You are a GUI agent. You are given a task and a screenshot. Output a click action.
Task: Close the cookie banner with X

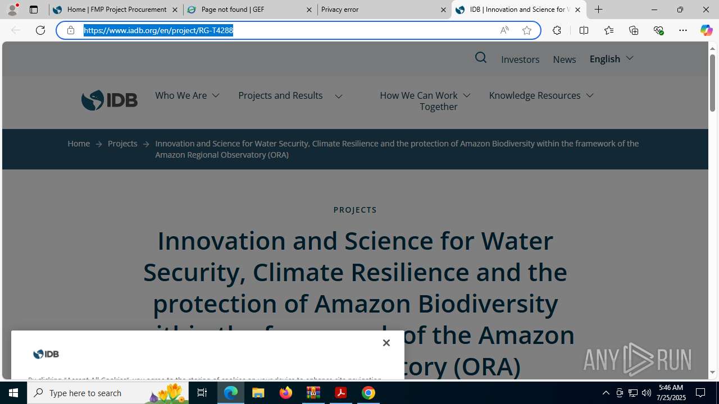(x=386, y=343)
